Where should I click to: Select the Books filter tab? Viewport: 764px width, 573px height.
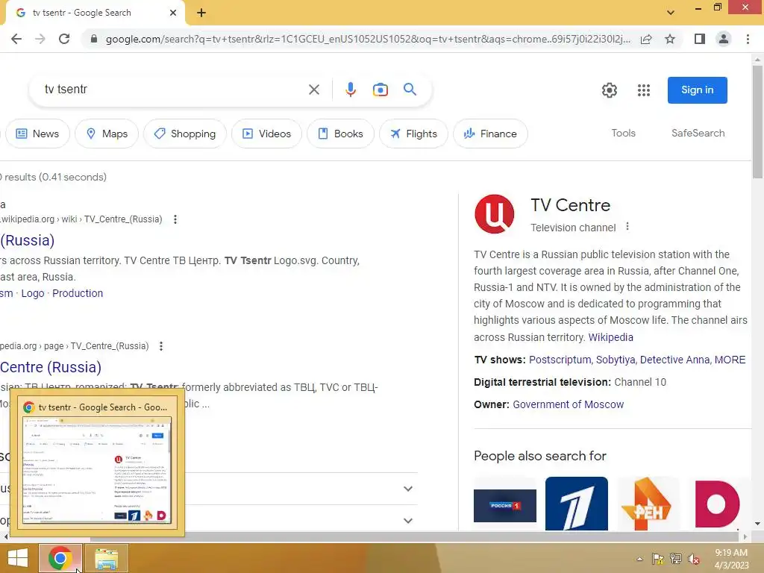pos(340,134)
